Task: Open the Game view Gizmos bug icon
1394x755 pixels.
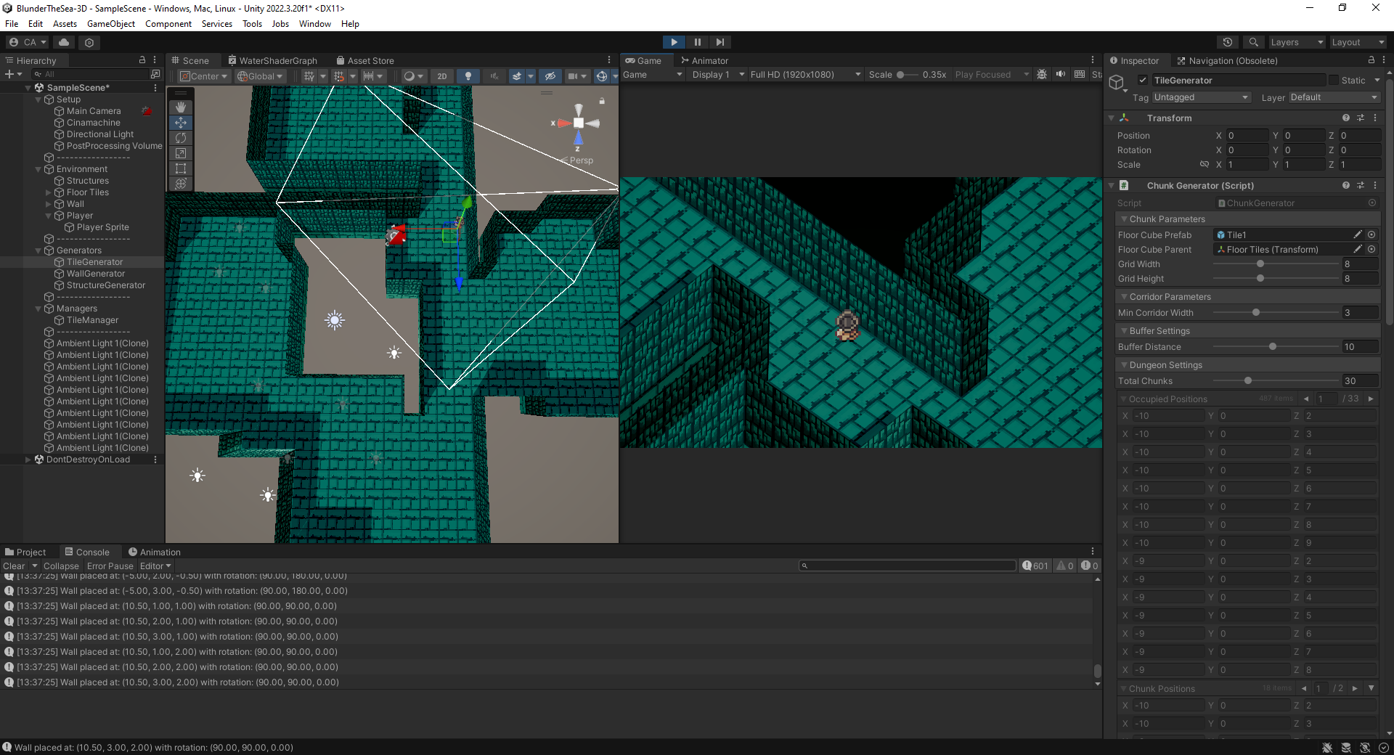Action: 1042,74
